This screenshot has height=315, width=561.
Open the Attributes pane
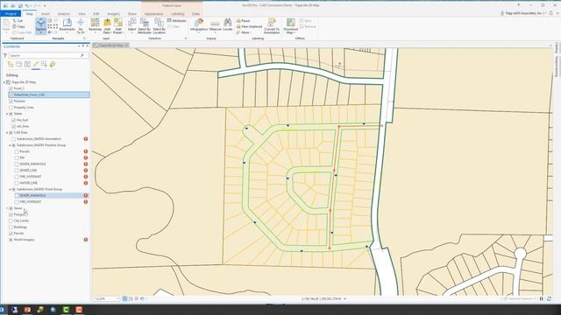[177, 21]
